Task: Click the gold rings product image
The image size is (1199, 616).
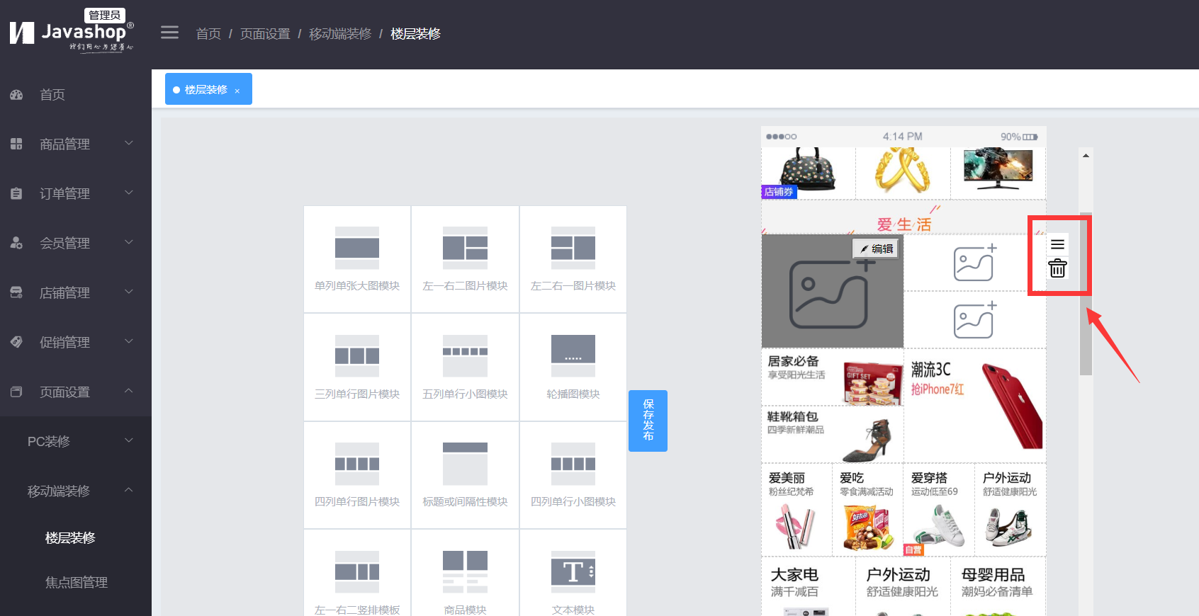Action: (903, 173)
